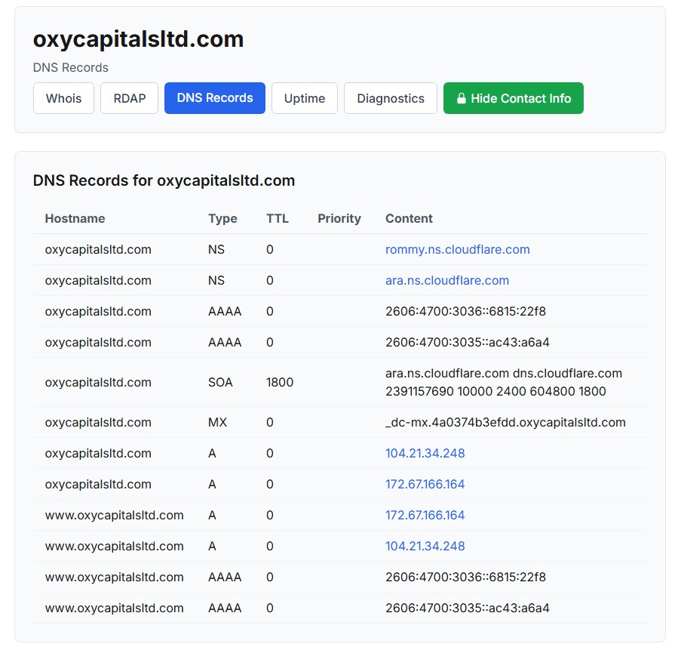
Task: Switch to the RDAP tab
Action: [129, 98]
